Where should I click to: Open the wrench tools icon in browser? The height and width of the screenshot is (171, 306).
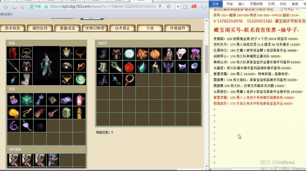(203, 7)
